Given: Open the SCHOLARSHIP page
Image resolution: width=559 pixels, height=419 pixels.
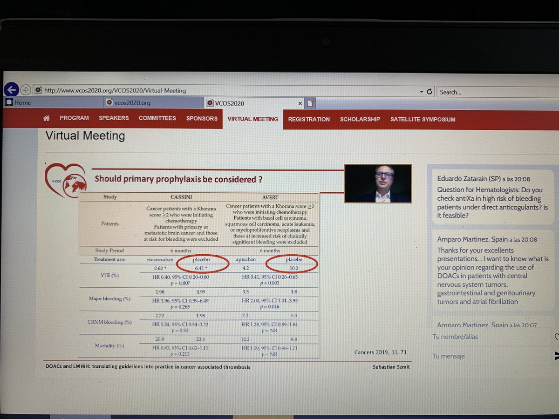Looking at the screenshot, I should click(360, 120).
